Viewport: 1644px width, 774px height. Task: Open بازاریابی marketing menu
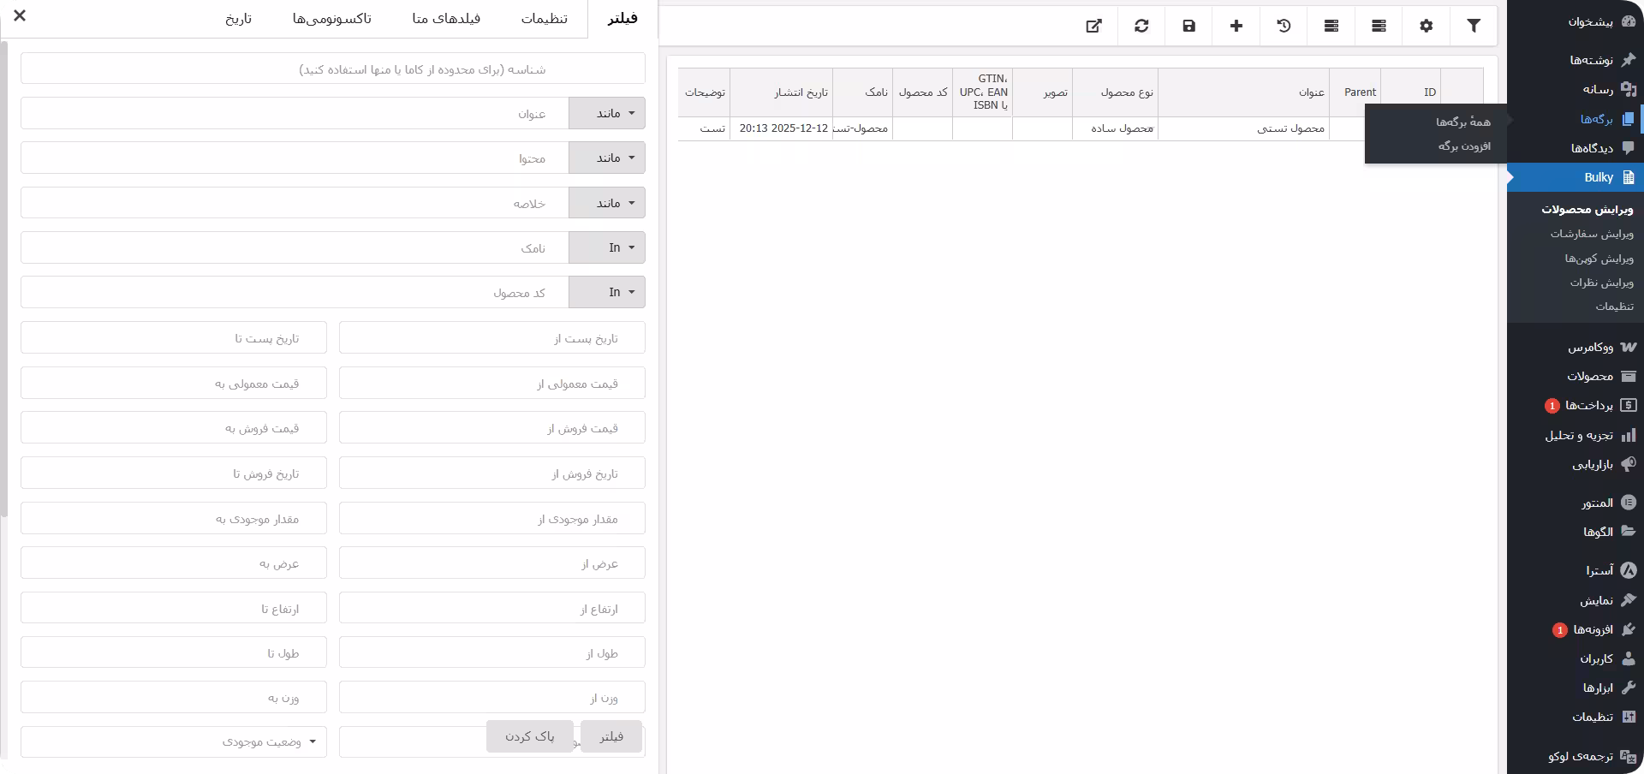coord(1575,464)
